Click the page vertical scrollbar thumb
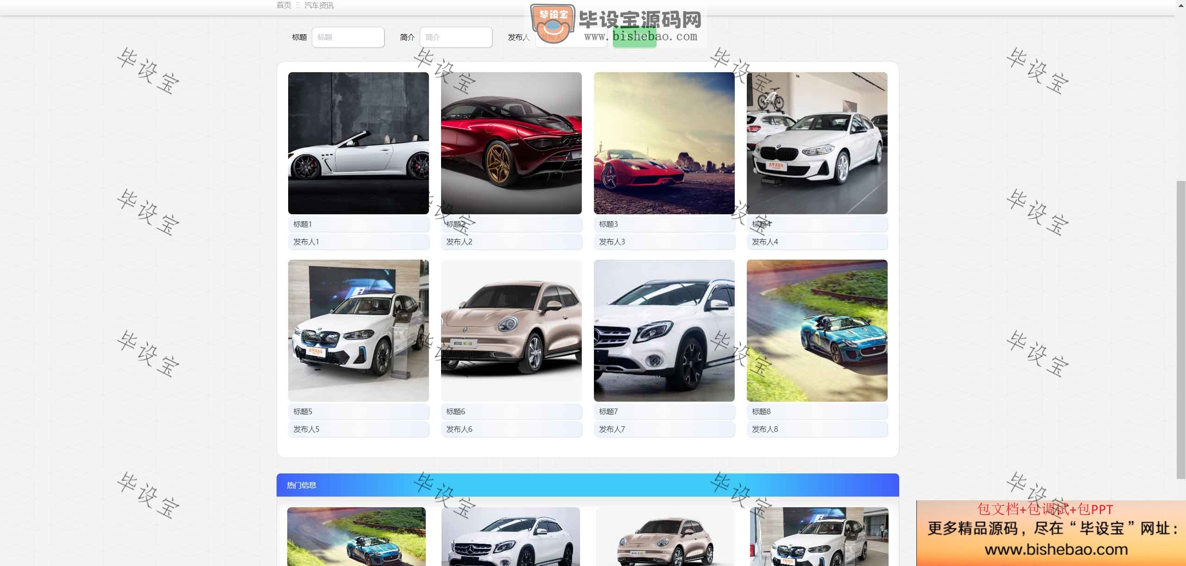 pyautogui.click(x=1181, y=330)
